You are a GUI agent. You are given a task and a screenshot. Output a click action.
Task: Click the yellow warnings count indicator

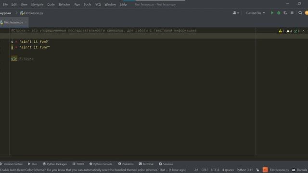click(x=282, y=31)
